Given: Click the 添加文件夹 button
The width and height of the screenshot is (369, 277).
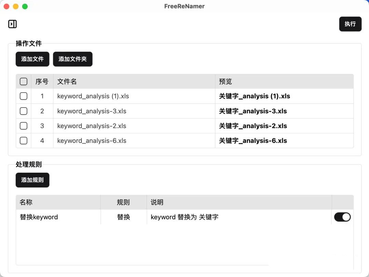Looking at the screenshot, I should click(x=73, y=59).
